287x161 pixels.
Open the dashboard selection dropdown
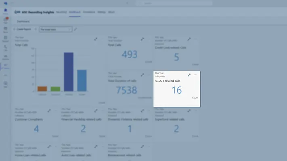(x=55, y=29)
